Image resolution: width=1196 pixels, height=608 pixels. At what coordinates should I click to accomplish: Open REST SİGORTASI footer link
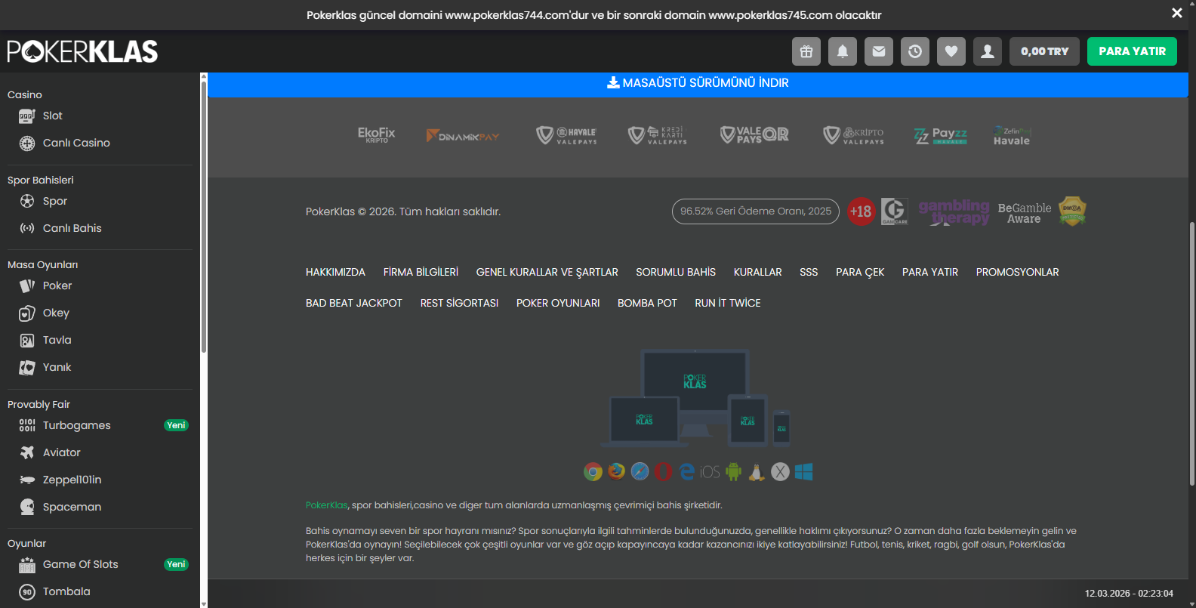[x=459, y=303]
